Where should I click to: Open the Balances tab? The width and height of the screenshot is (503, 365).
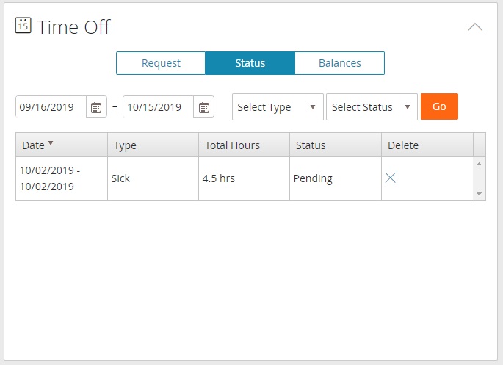[339, 63]
